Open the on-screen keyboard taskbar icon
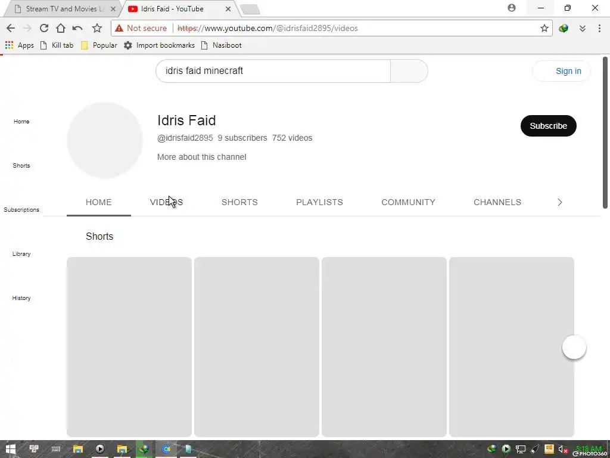This screenshot has width=610, height=458. tap(56, 449)
